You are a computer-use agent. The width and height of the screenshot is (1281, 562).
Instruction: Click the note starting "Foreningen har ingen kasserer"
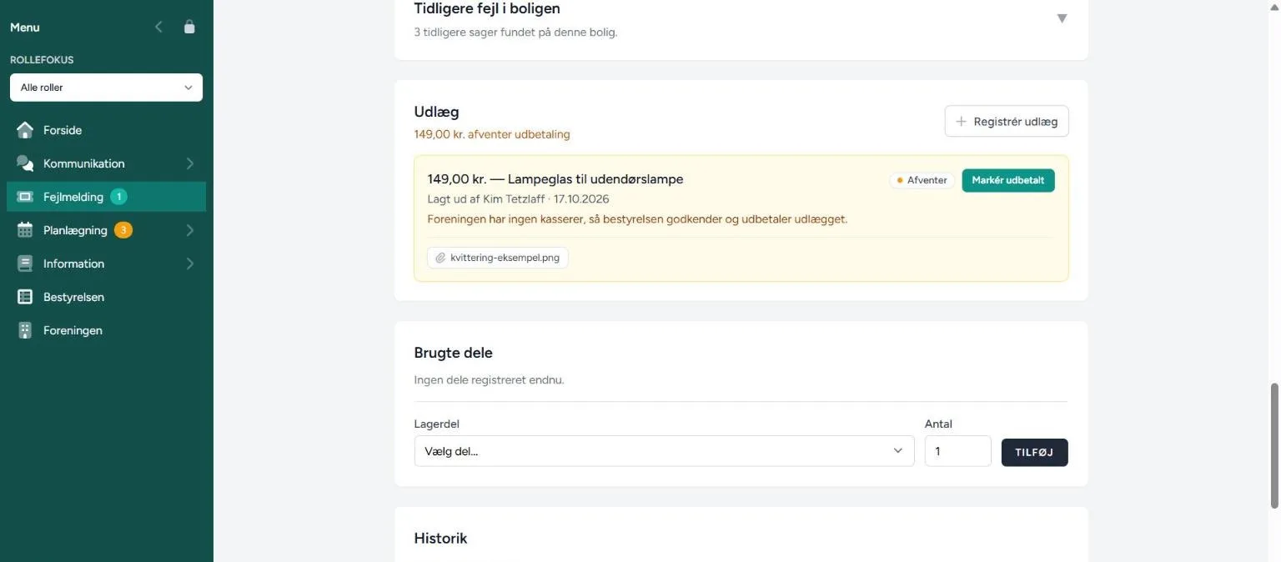(637, 219)
